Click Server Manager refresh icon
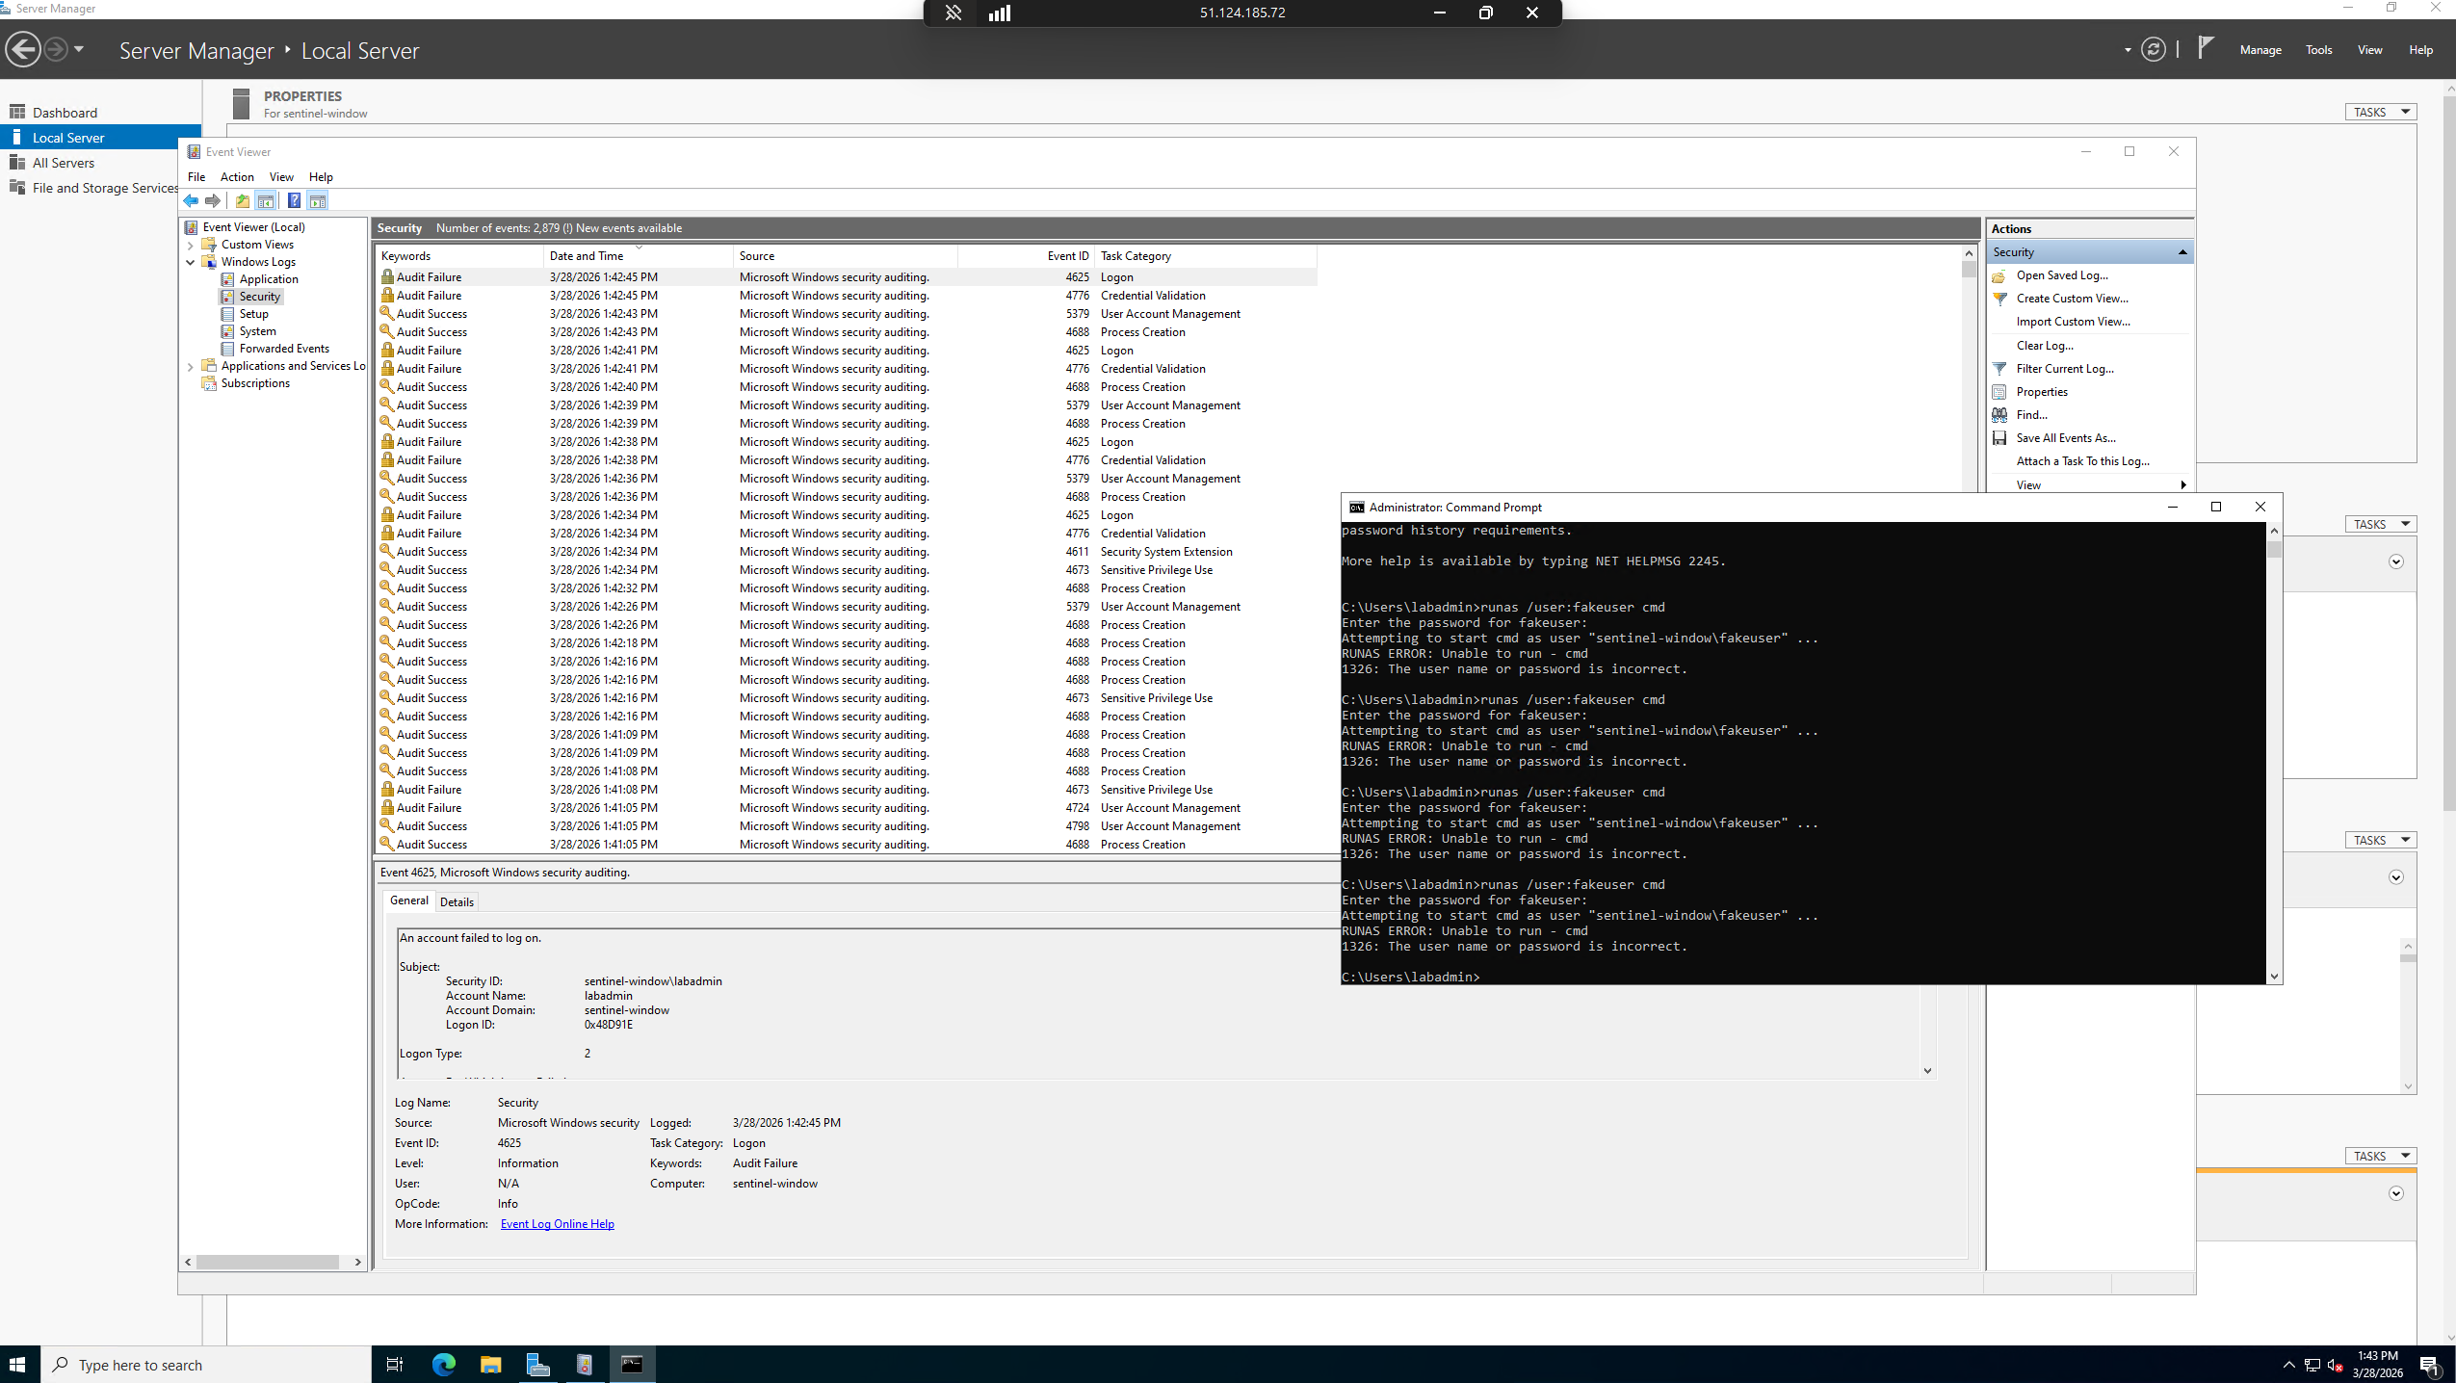 point(2153,49)
